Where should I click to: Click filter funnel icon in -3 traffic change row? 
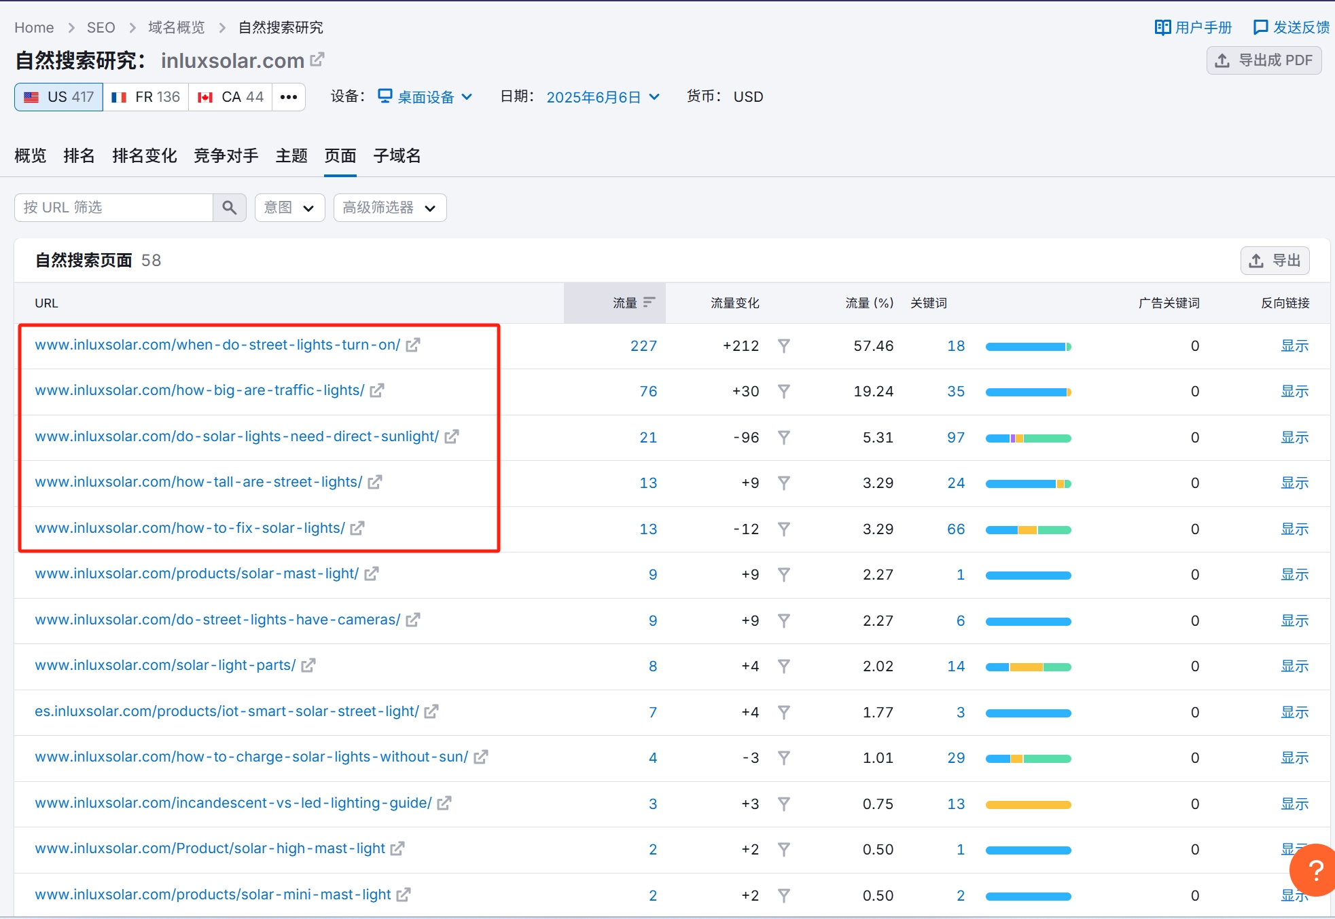click(783, 758)
